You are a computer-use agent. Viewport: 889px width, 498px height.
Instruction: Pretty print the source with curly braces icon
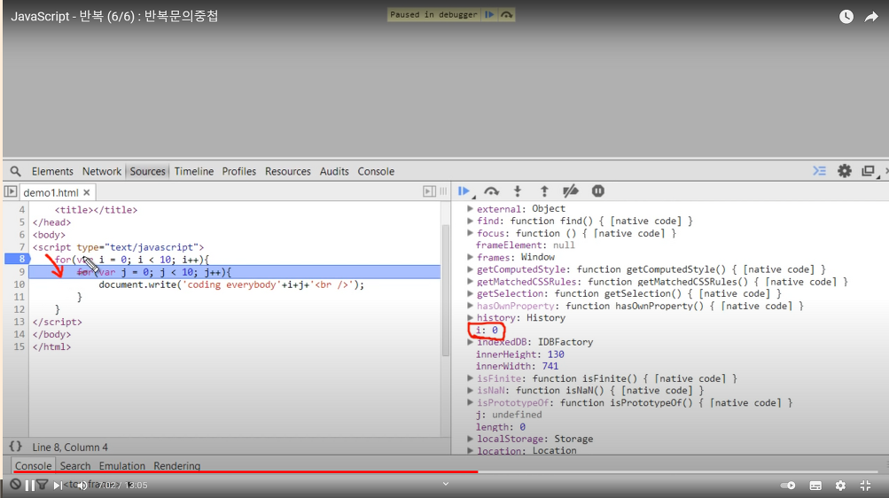click(x=15, y=447)
